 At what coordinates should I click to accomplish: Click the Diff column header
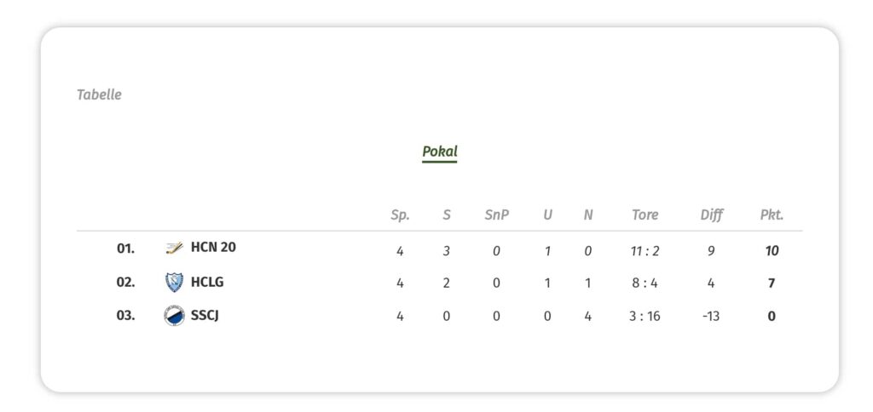coord(711,215)
